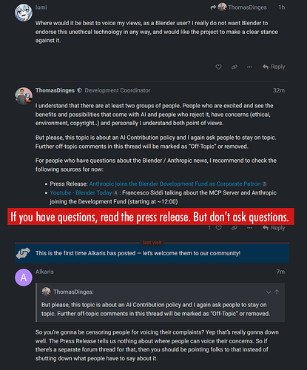Open the Youtube - Blender Today link
Viewport: 307px width, 370px height.
click(x=81, y=193)
